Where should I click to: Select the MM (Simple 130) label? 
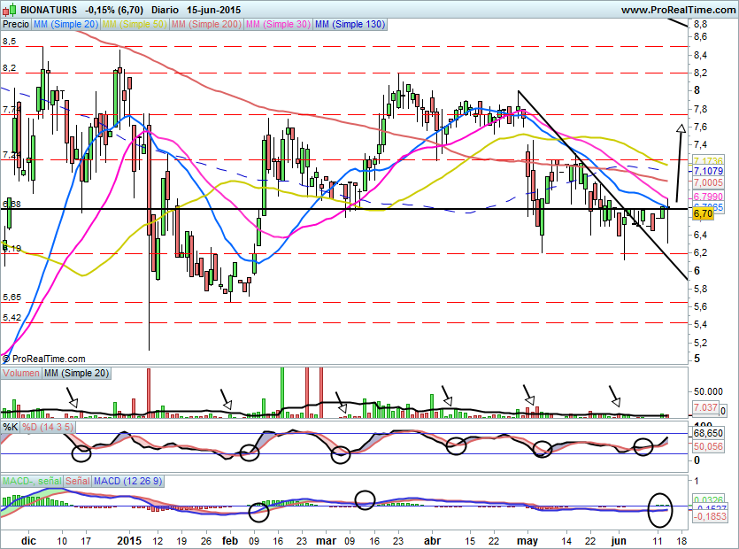click(x=350, y=25)
